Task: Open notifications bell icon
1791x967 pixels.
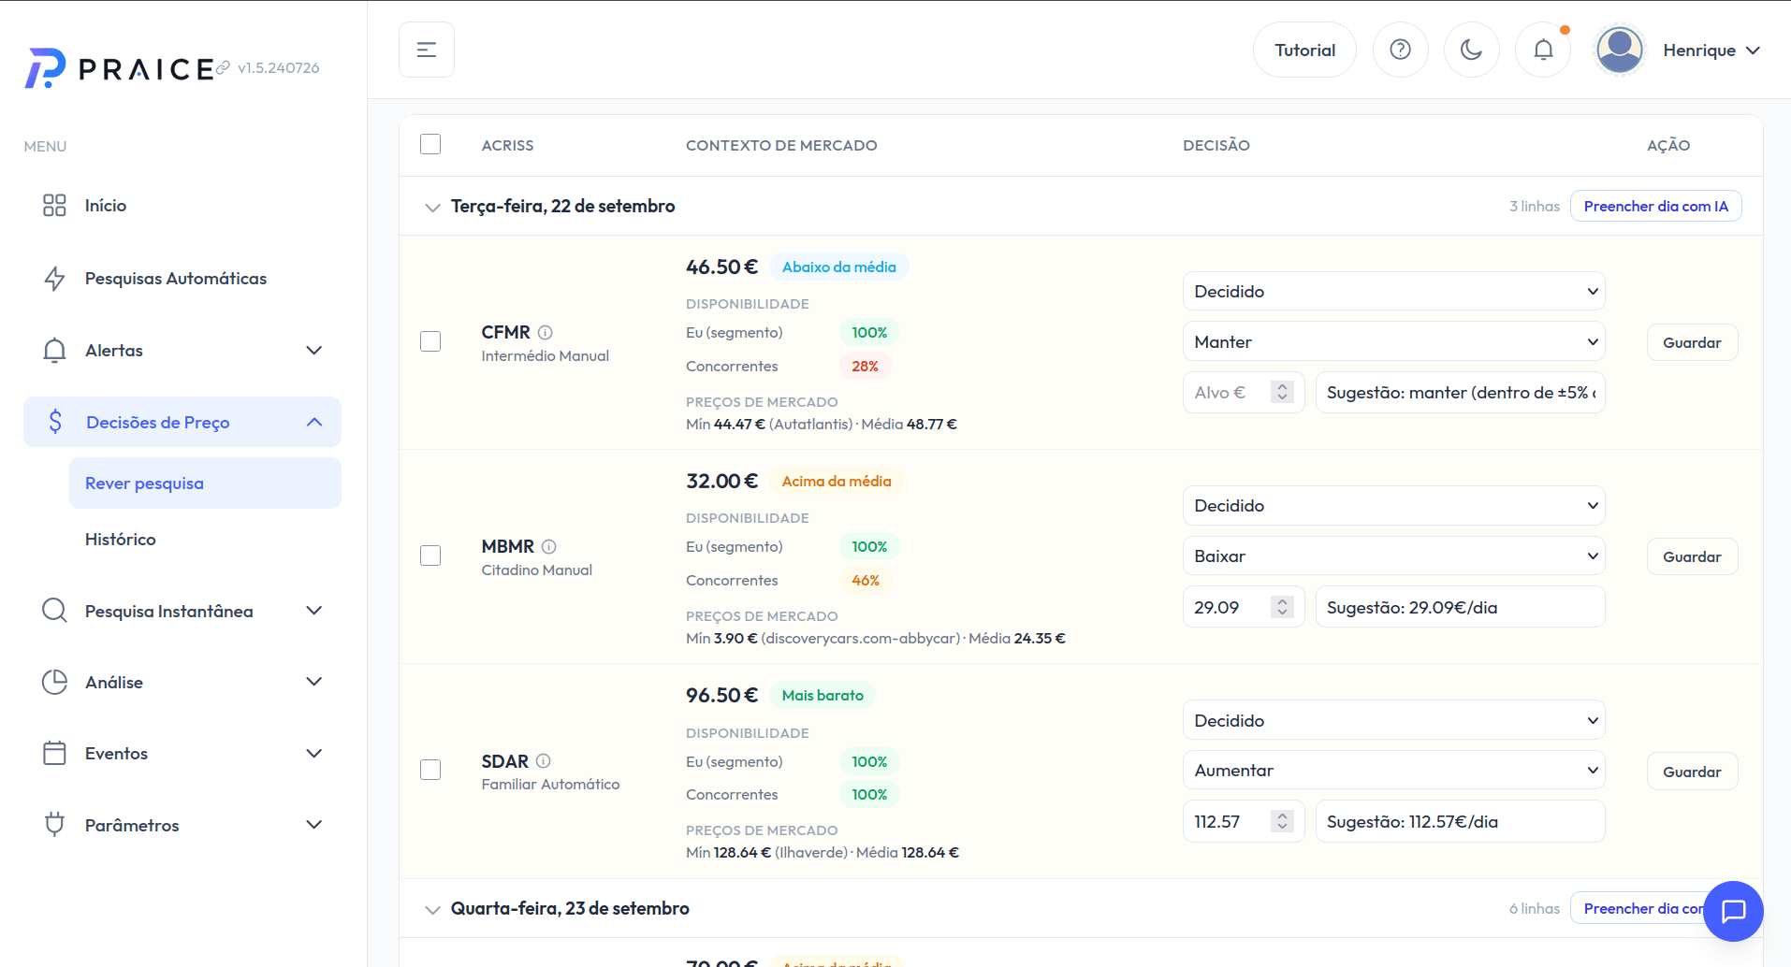Action: coord(1543,50)
